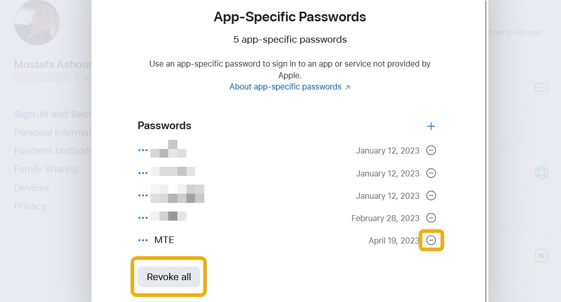Add a new app-specific password
This screenshot has width=561, height=302.
[x=431, y=126]
